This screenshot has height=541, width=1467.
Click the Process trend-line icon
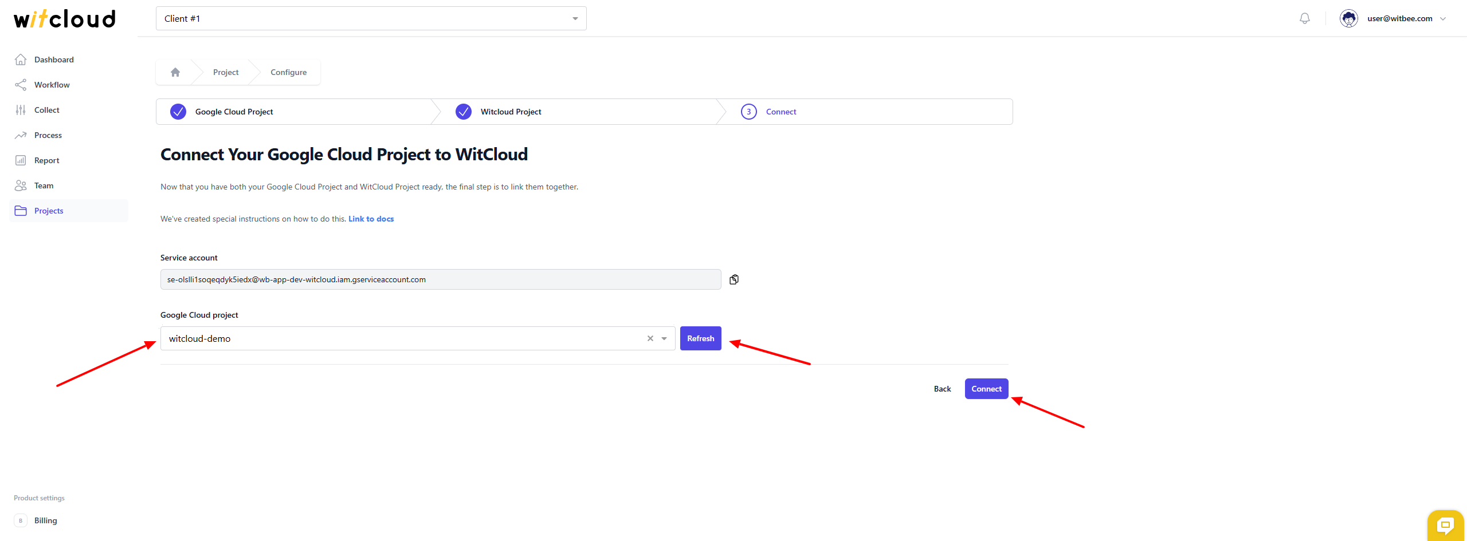[x=21, y=135]
